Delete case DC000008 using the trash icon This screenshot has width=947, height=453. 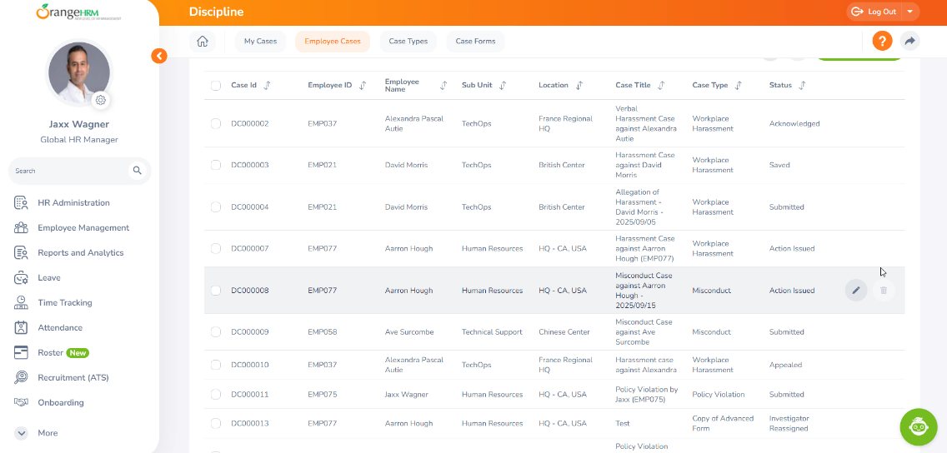884,290
